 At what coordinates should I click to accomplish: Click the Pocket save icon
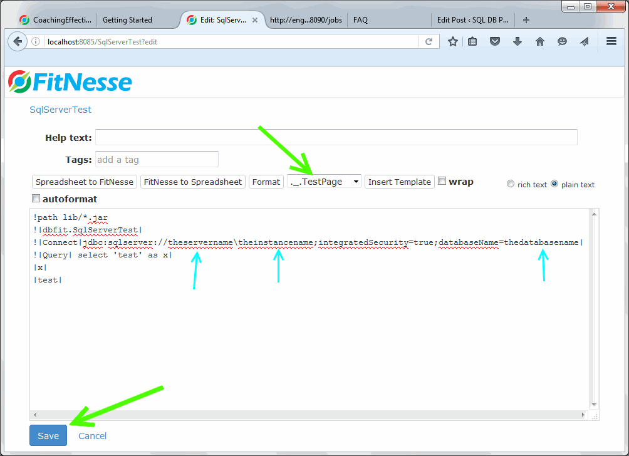[495, 42]
